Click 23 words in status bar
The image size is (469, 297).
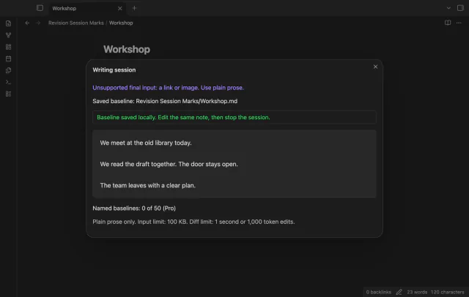417,292
